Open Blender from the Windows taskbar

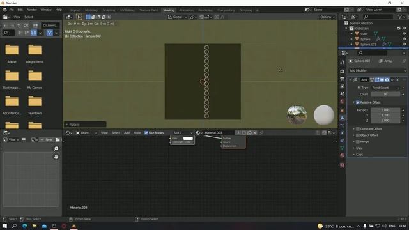[74, 226]
